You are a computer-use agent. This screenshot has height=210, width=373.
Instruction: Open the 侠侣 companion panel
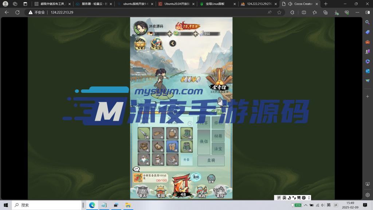(204, 142)
